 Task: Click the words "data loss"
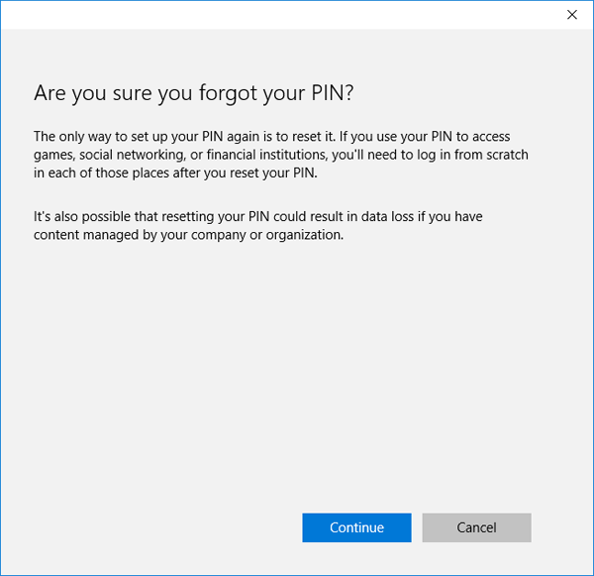click(393, 216)
